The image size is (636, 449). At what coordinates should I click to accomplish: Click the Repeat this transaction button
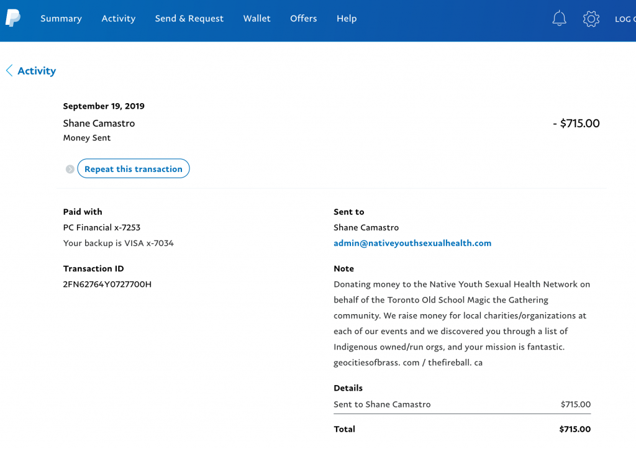(134, 169)
